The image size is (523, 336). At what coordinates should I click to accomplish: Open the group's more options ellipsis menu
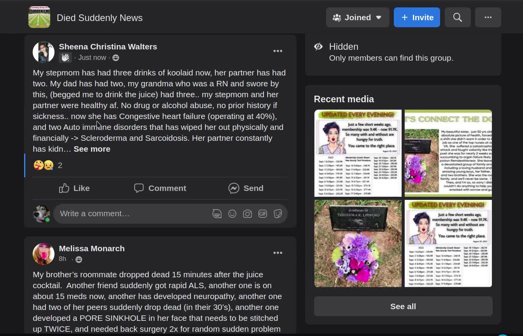[x=488, y=17]
